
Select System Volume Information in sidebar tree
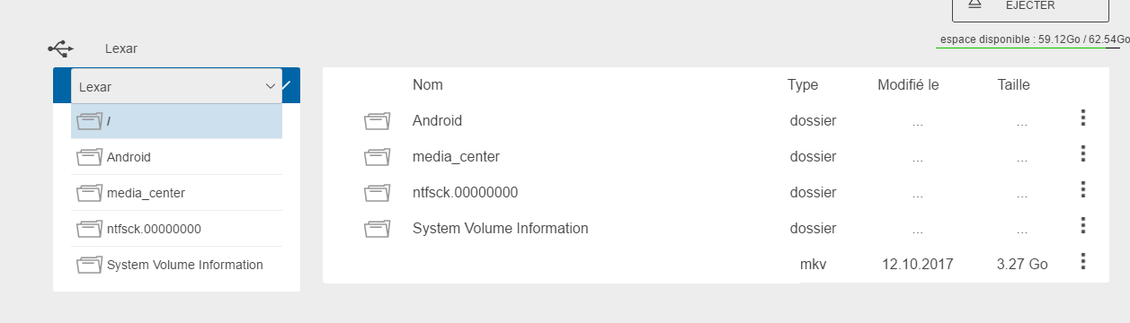pyautogui.click(x=177, y=265)
